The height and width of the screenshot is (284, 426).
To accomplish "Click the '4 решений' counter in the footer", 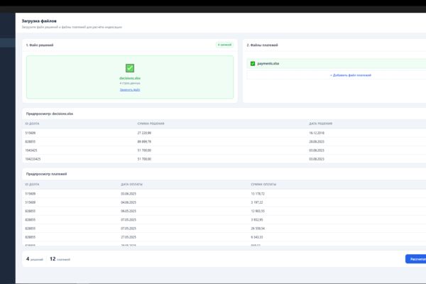I will coord(35,259).
